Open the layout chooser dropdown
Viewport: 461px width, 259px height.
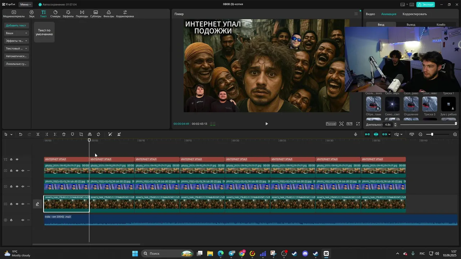404,4
